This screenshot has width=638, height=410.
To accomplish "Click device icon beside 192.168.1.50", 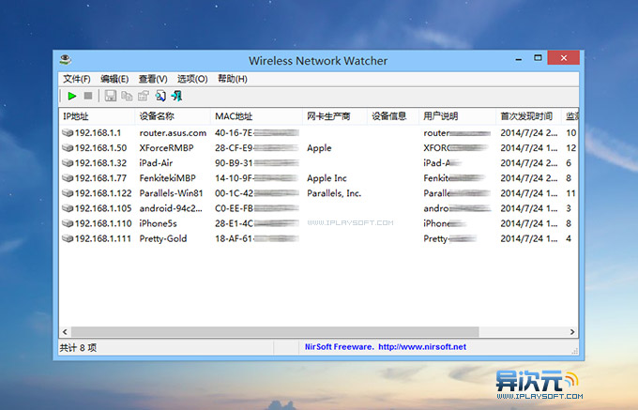I will point(68,147).
